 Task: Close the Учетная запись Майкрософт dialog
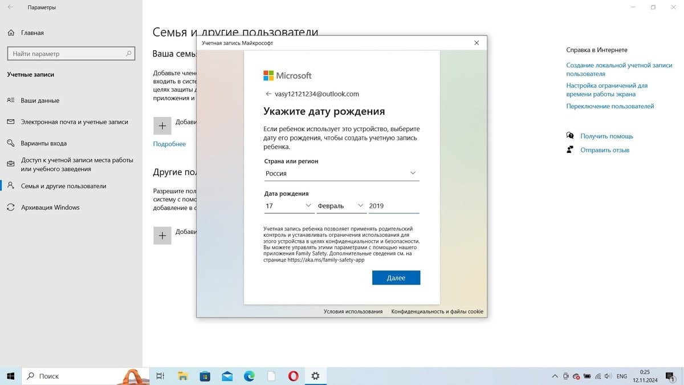click(x=477, y=43)
